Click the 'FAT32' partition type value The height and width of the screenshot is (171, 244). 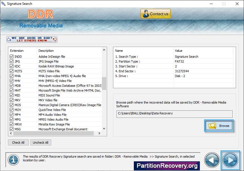tap(179, 61)
